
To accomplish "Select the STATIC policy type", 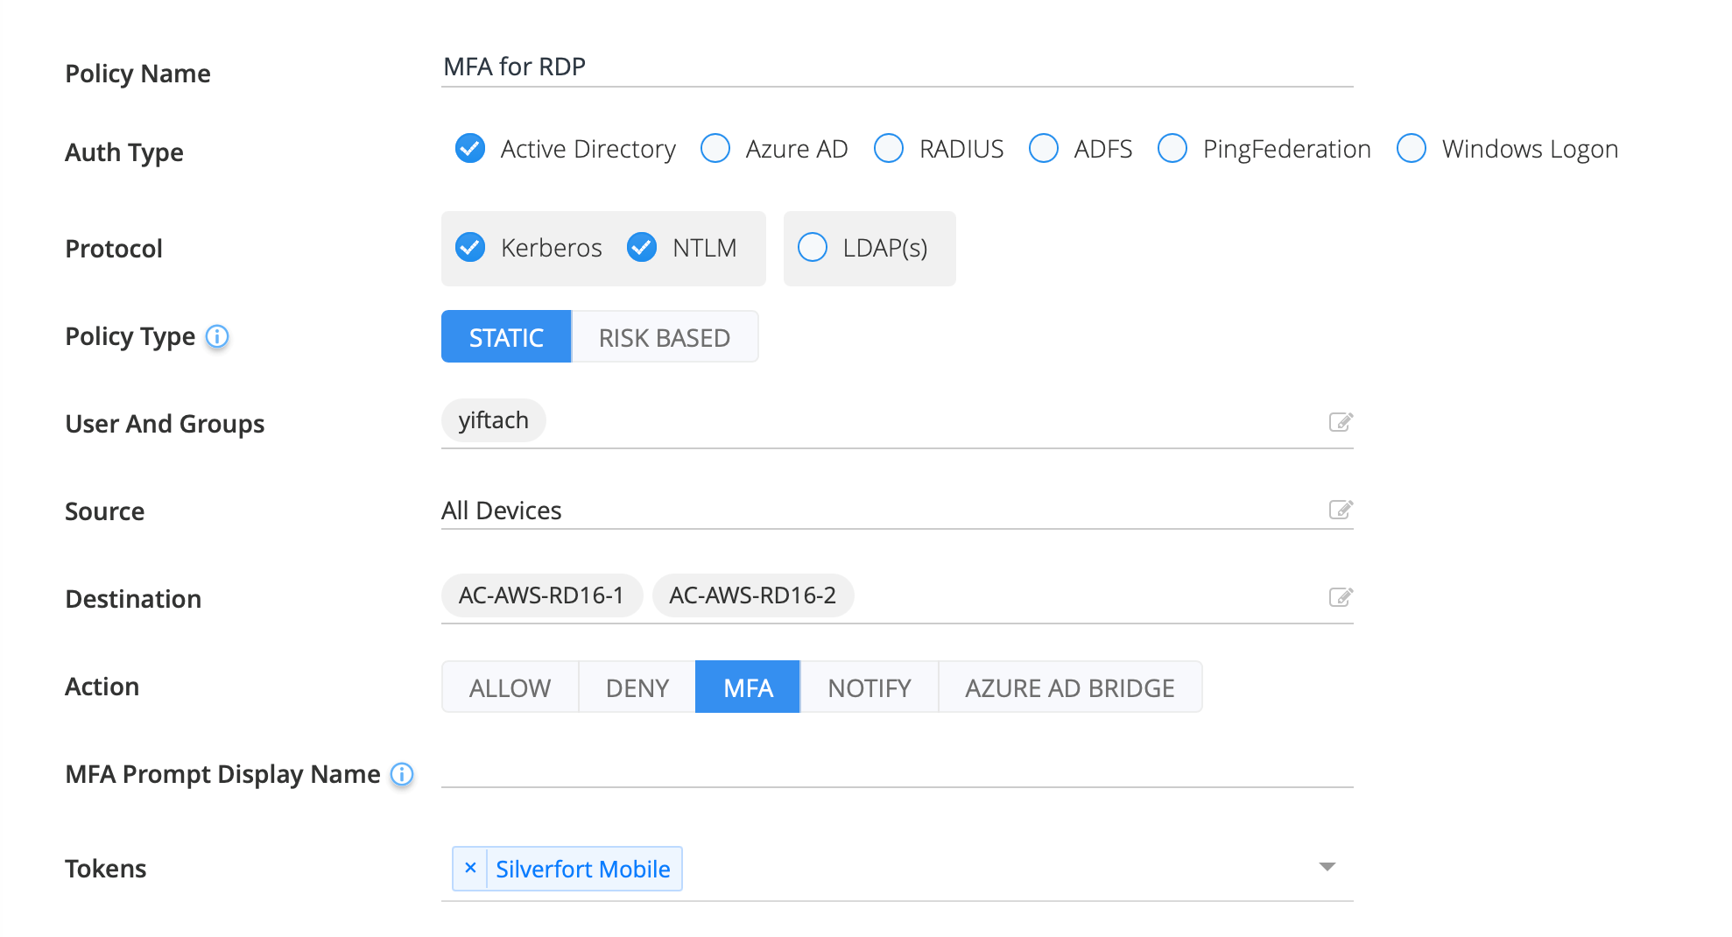I will coord(506,337).
